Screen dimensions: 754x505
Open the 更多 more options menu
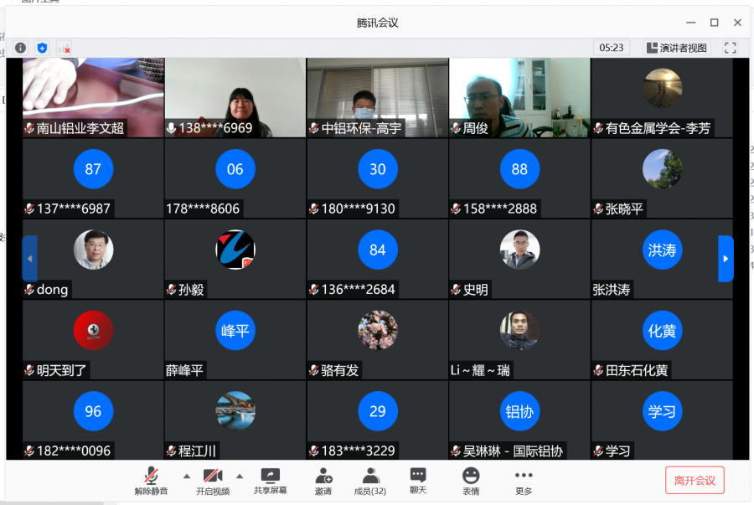[524, 481]
